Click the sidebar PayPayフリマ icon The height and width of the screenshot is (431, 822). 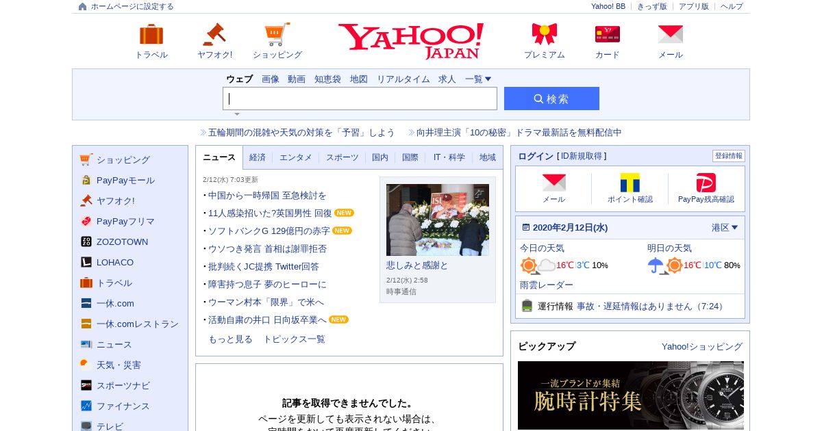pos(86,221)
